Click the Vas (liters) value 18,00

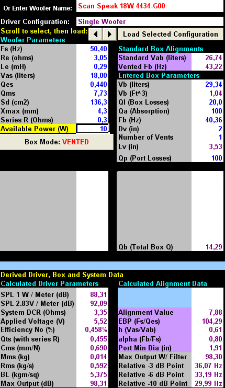click(98, 75)
